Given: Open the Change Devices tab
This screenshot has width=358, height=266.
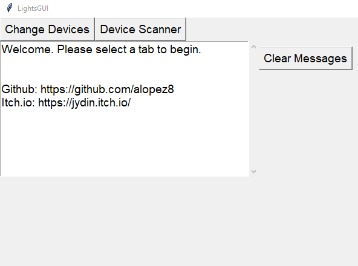Looking at the screenshot, I should [x=47, y=30].
